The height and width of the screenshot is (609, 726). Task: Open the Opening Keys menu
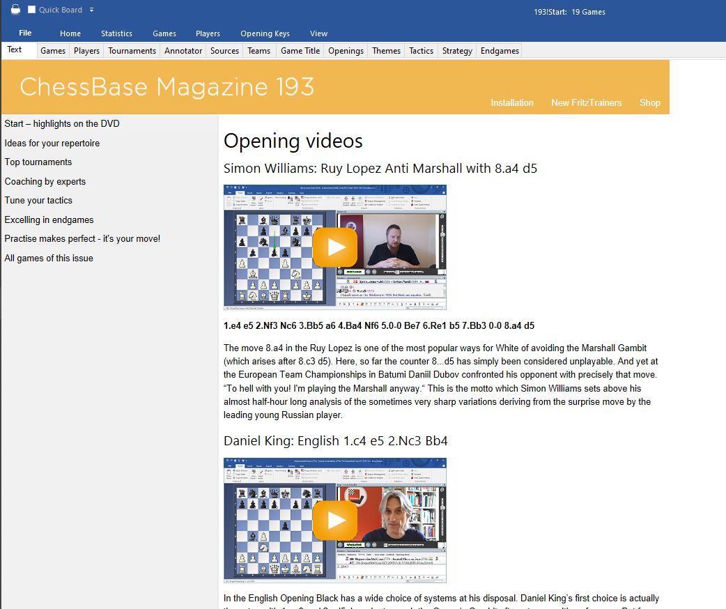coord(265,33)
